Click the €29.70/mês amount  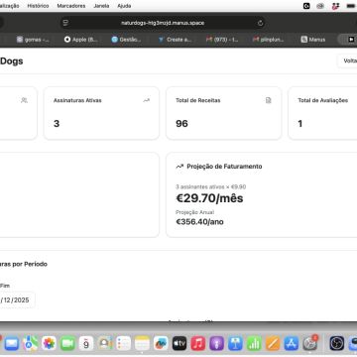209,198
